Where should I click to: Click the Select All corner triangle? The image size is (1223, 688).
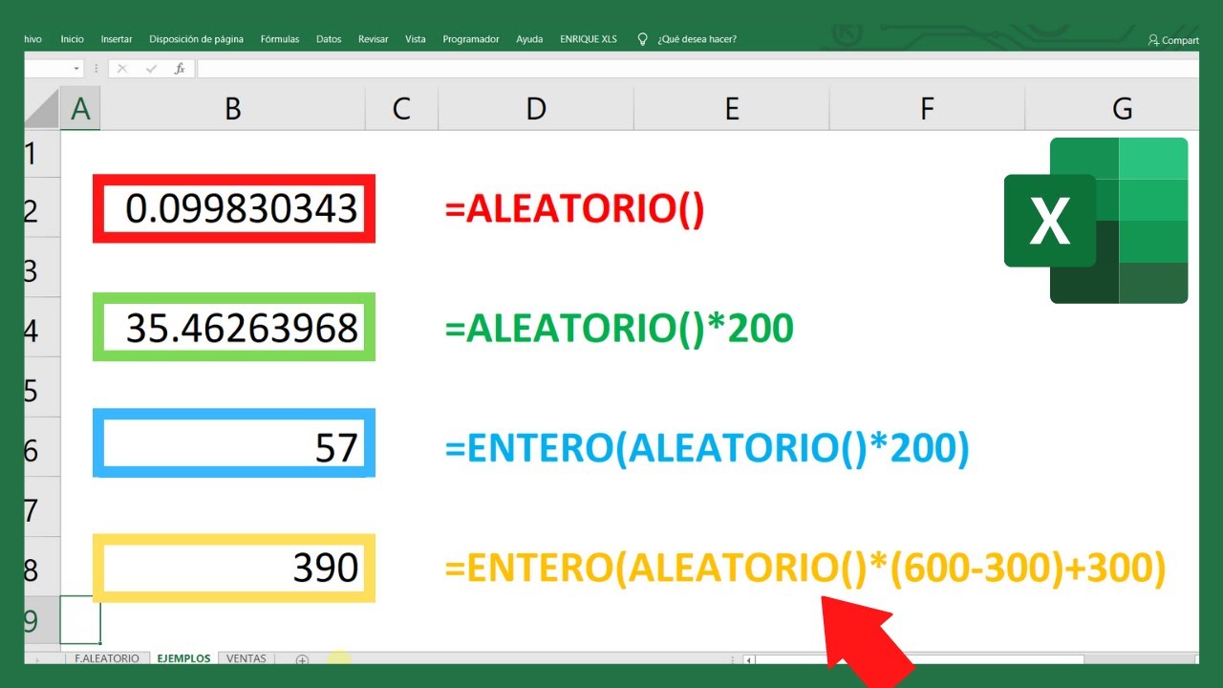42,110
